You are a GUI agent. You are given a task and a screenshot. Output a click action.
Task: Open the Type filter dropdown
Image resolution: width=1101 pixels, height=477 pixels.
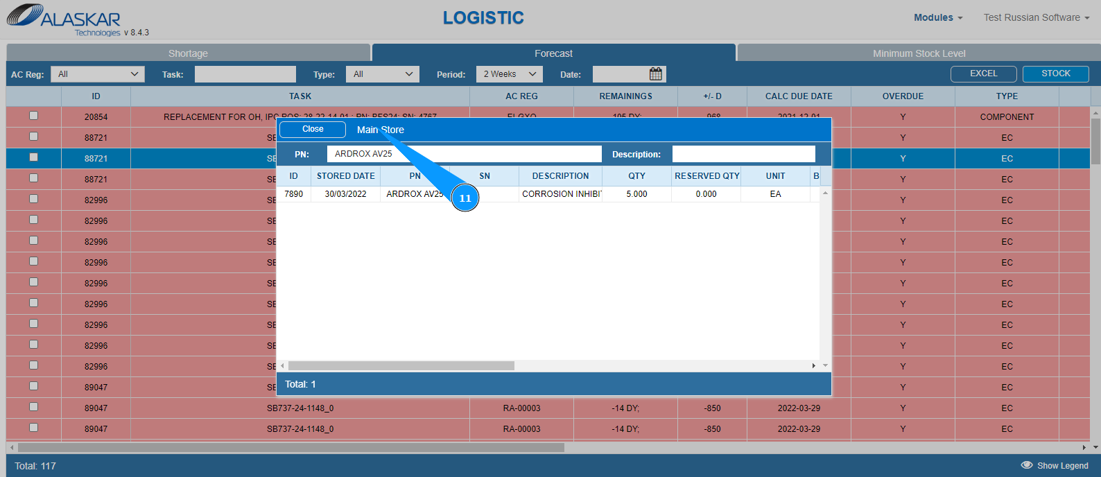(383, 74)
